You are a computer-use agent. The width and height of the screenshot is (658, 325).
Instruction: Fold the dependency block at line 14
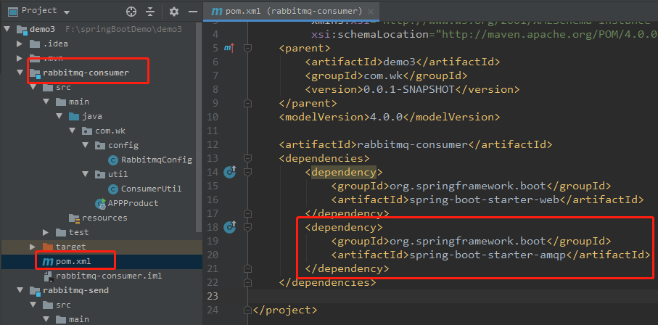pos(248,172)
